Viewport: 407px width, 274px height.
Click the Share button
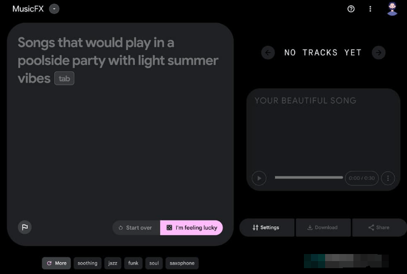pyautogui.click(x=379, y=228)
